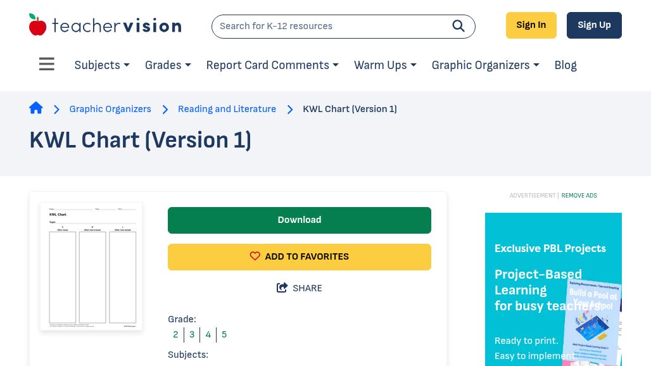Click the Sign Up button
Viewport: 651px width, 366px height.
pos(594,25)
